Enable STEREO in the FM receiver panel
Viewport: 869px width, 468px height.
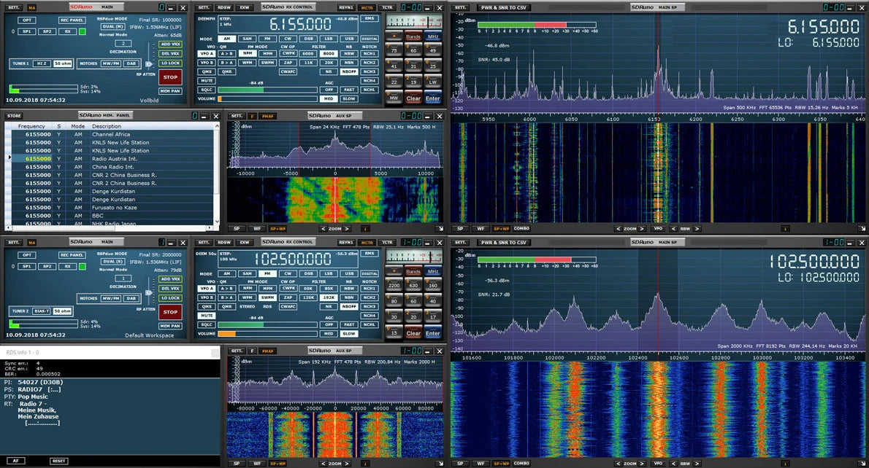pos(247,307)
